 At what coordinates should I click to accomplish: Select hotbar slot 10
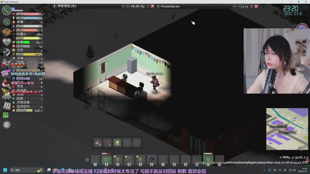click(197, 160)
